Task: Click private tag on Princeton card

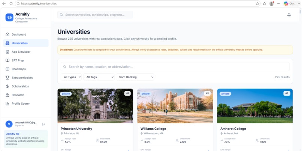Action: pyautogui.click(x=66, y=94)
